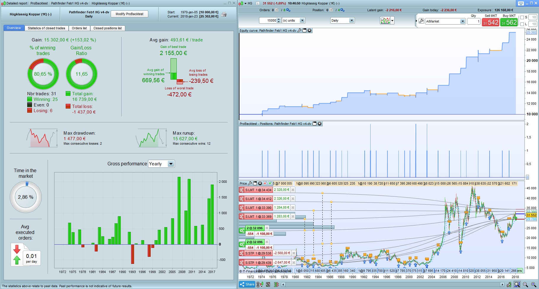Click the S stop distance field
Image resolution: width=539 pixels, height=289 pixels.
coord(532,17)
